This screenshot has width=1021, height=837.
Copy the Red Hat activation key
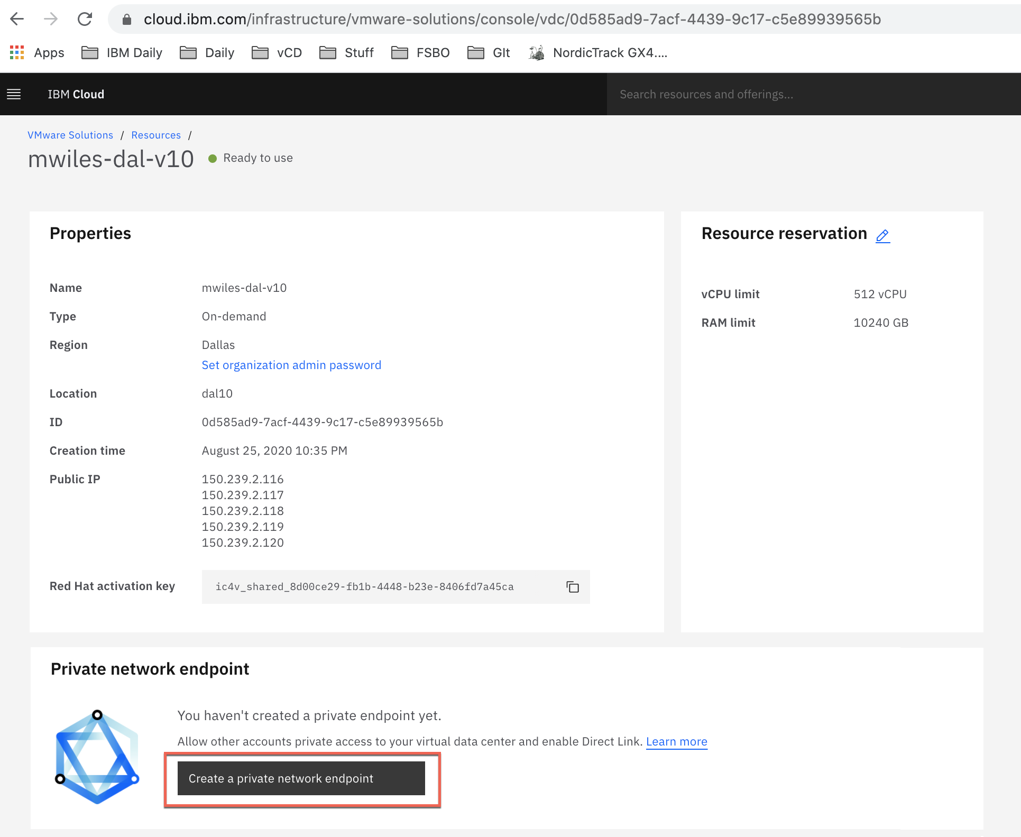pyautogui.click(x=572, y=587)
